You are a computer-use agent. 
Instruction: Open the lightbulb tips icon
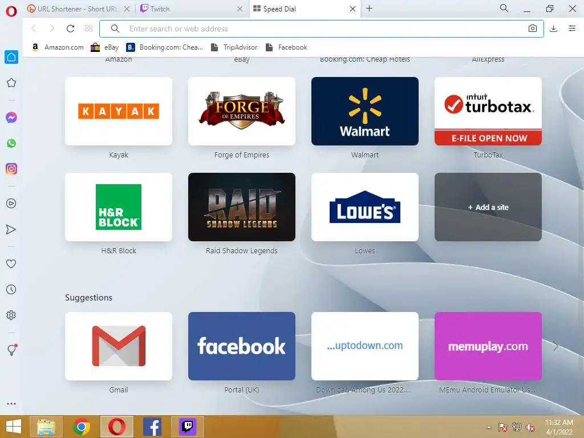click(11, 350)
